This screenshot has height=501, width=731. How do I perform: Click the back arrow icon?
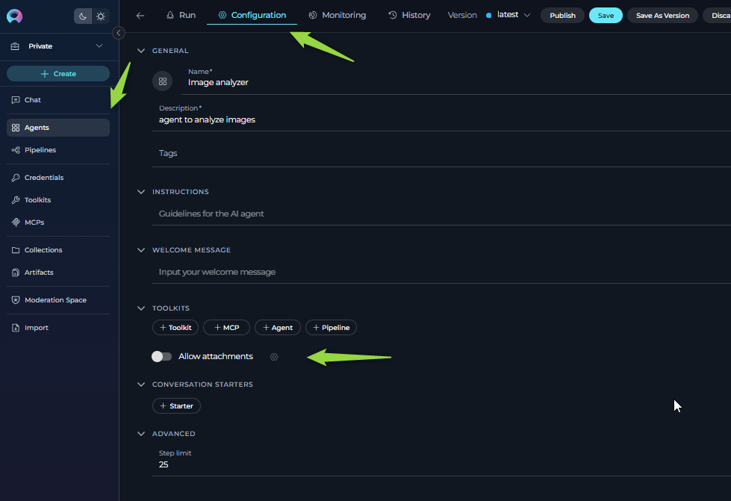[x=140, y=15]
